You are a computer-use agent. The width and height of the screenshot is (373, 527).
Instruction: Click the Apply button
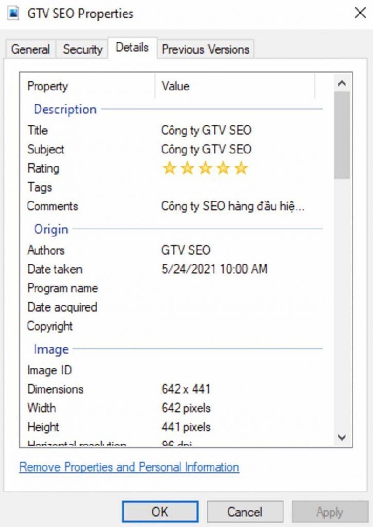pyautogui.click(x=330, y=512)
